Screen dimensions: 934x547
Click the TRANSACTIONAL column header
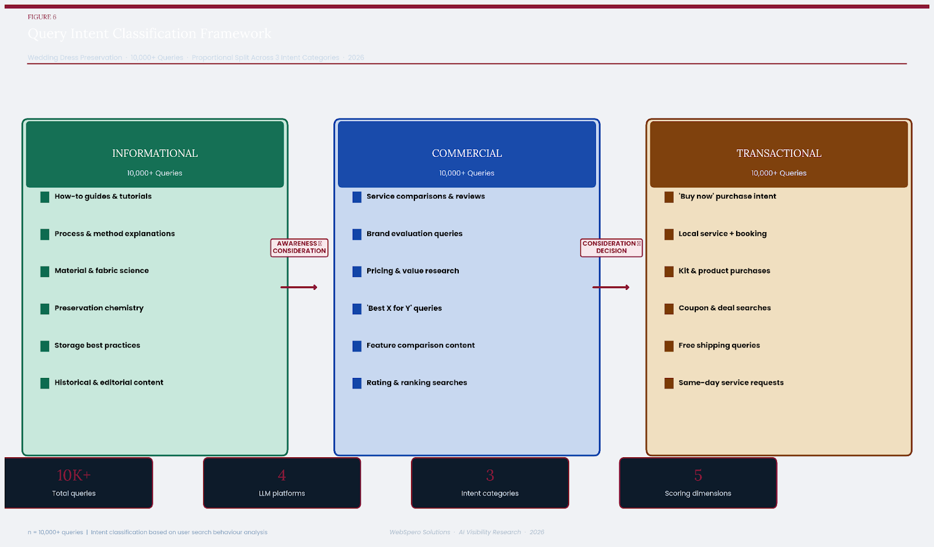pos(779,154)
